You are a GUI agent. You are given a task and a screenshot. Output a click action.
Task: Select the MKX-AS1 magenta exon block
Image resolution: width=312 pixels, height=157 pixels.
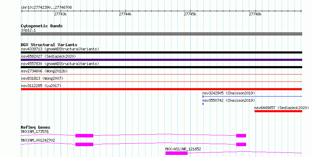click(x=176, y=153)
